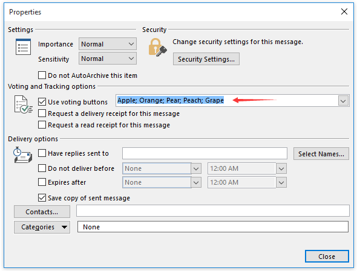Uncheck Save copy of sent message

point(42,198)
